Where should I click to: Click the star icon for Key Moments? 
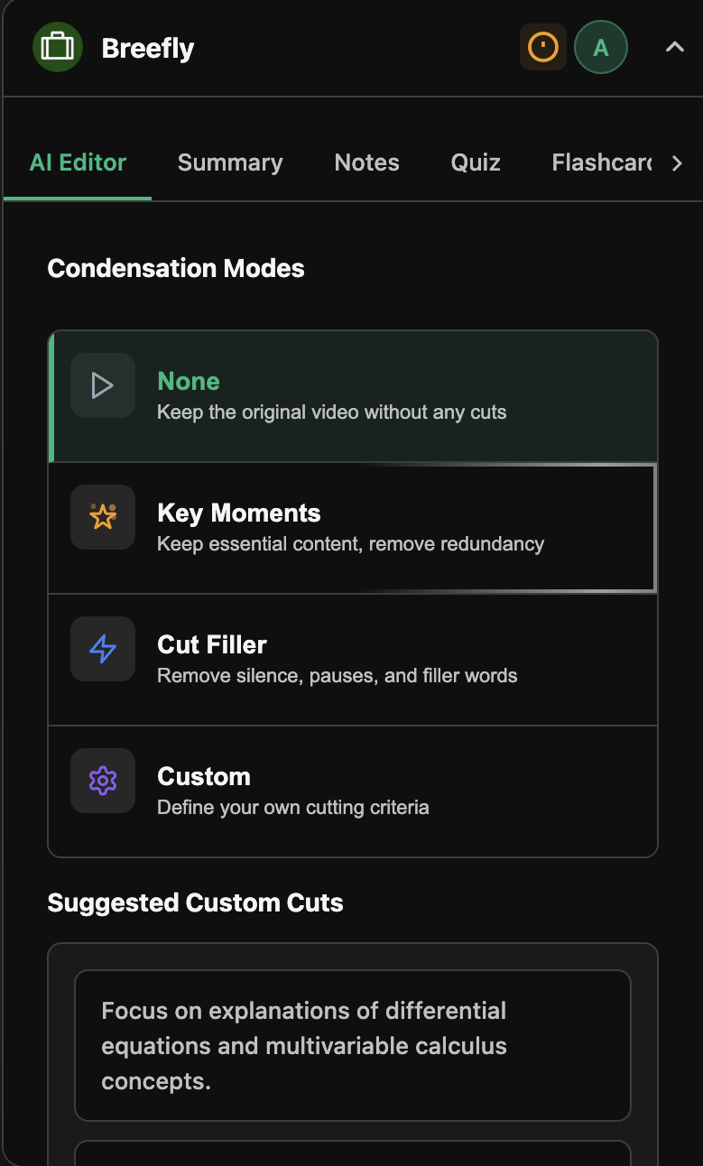(102, 517)
